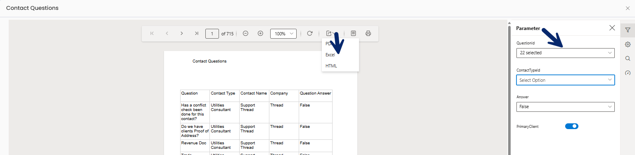635x155 pixels.
Task: Refresh the report
Action: pos(309,33)
